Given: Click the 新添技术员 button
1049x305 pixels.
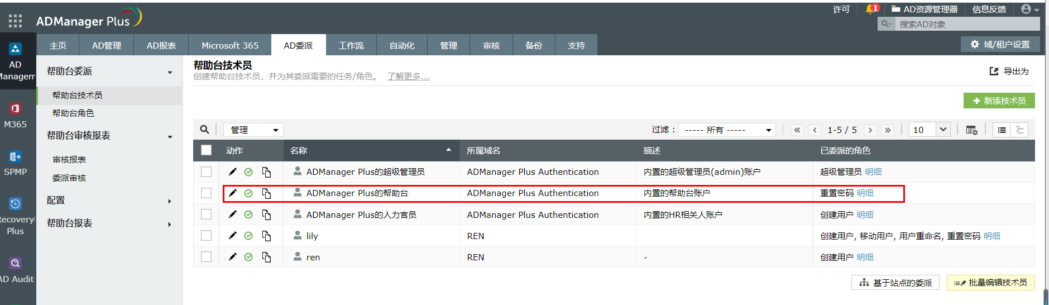Looking at the screenshot, I should click(x=999, y=101).
